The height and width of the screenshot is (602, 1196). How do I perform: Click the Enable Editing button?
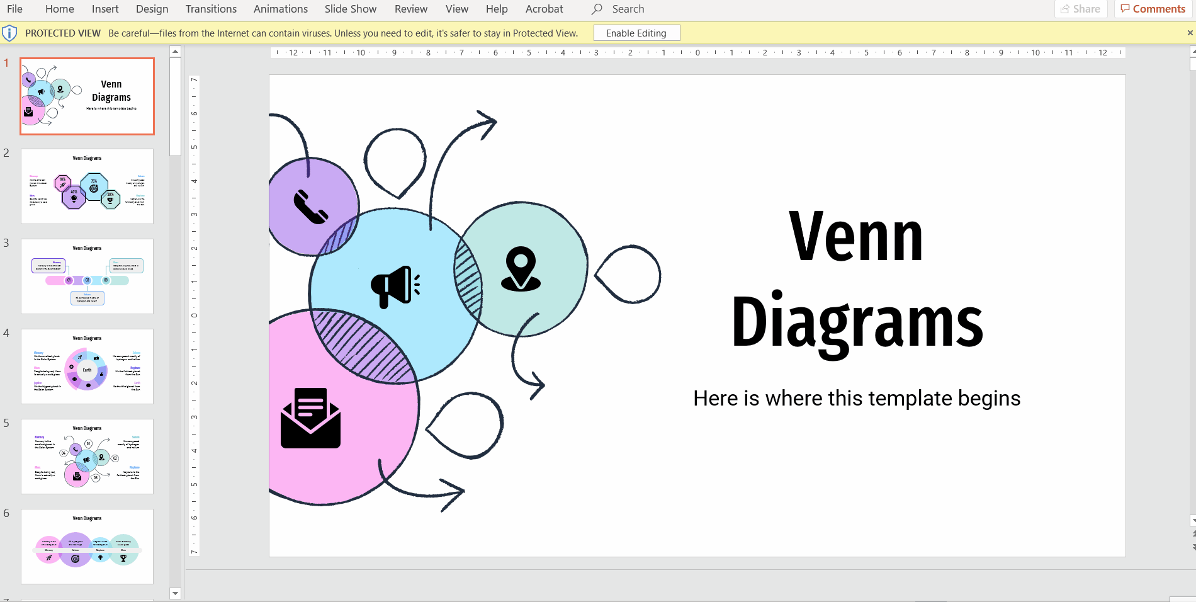pos(636,33)
